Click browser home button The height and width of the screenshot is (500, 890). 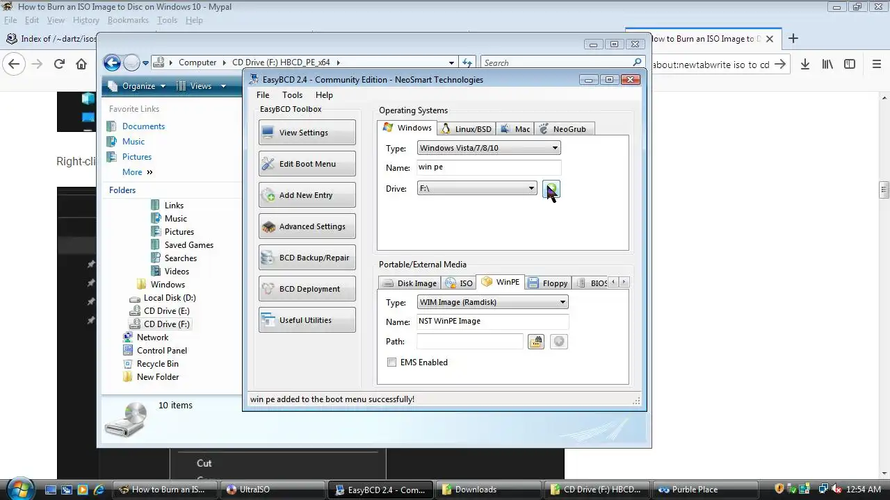(x=81, y=65)
